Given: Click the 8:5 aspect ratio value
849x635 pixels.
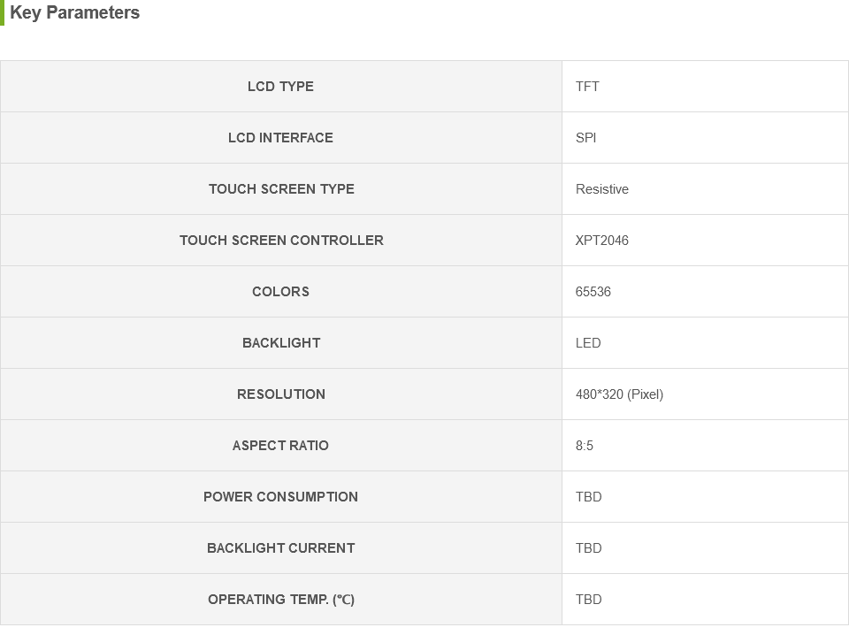Looking at the screenshot, I should click(585, 446).
